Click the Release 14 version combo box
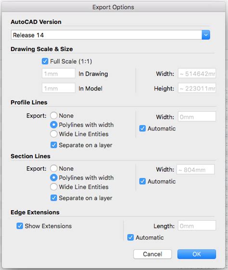 click(111, 35)
